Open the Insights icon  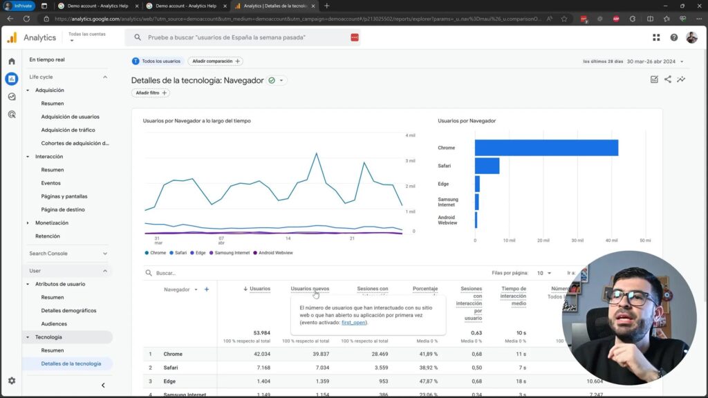coord(681,79)
